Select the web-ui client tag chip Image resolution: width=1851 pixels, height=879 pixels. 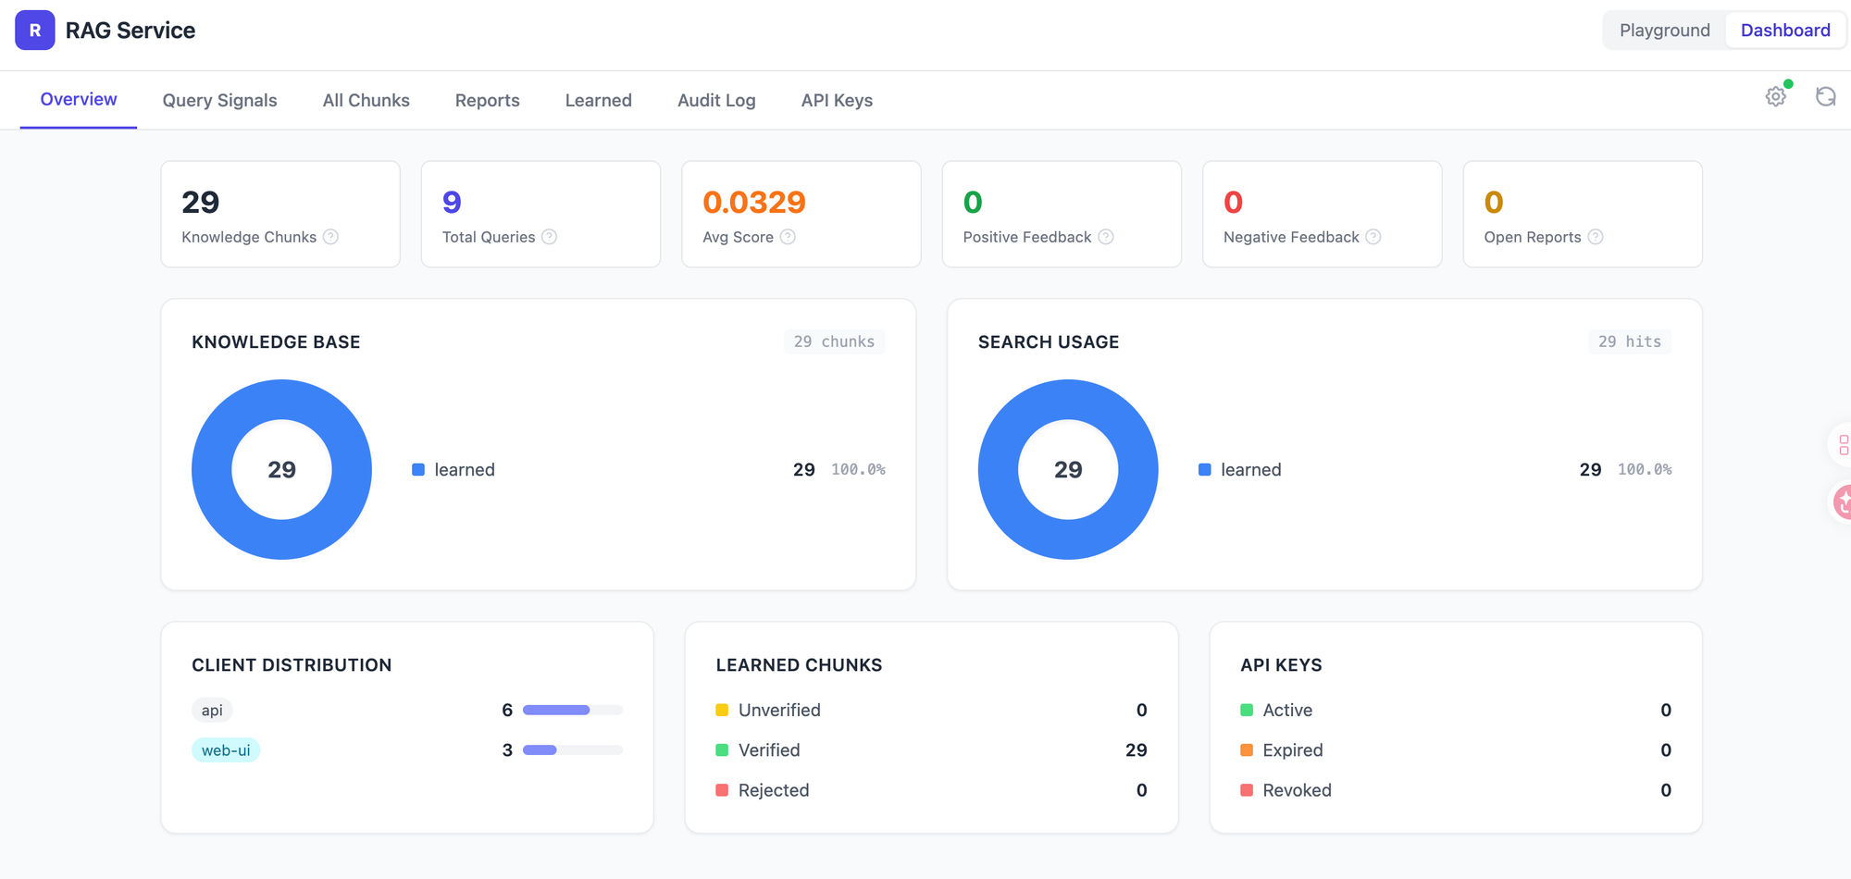(x=225, y=749)
